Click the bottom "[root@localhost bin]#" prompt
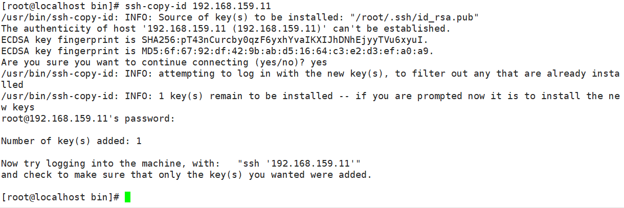 60,197
